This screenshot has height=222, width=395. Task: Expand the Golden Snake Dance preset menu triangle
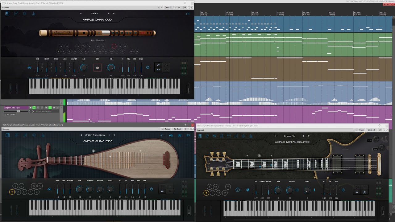click(x=114, y=135)
